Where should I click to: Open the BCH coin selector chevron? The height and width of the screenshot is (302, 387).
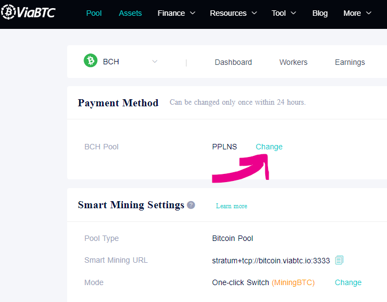pos(155,62)
